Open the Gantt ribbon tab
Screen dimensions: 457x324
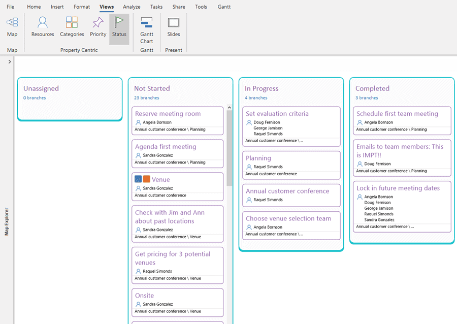[x=224, y=7]
